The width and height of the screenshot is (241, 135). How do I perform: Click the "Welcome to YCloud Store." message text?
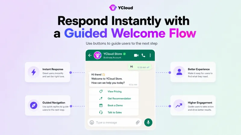[107, 79]
